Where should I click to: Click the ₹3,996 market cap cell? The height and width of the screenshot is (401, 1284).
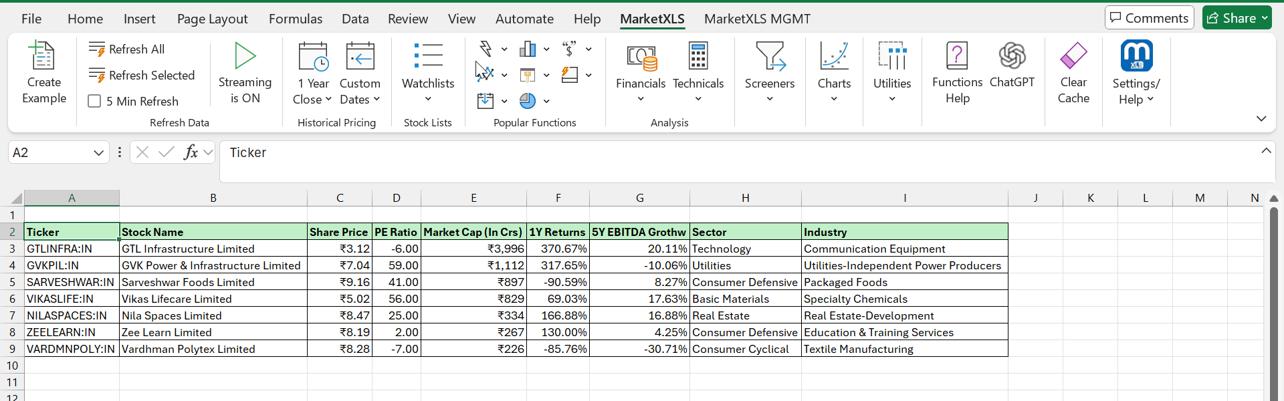[473, 249]
